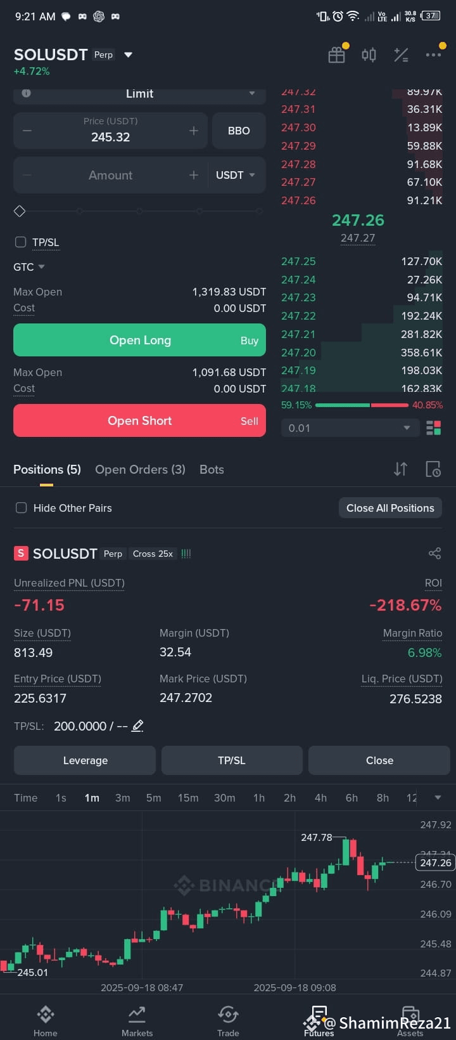This screenshot has height=1040, width=456.
Task: Close the SOLUSDT position
Action: (379, 760)
